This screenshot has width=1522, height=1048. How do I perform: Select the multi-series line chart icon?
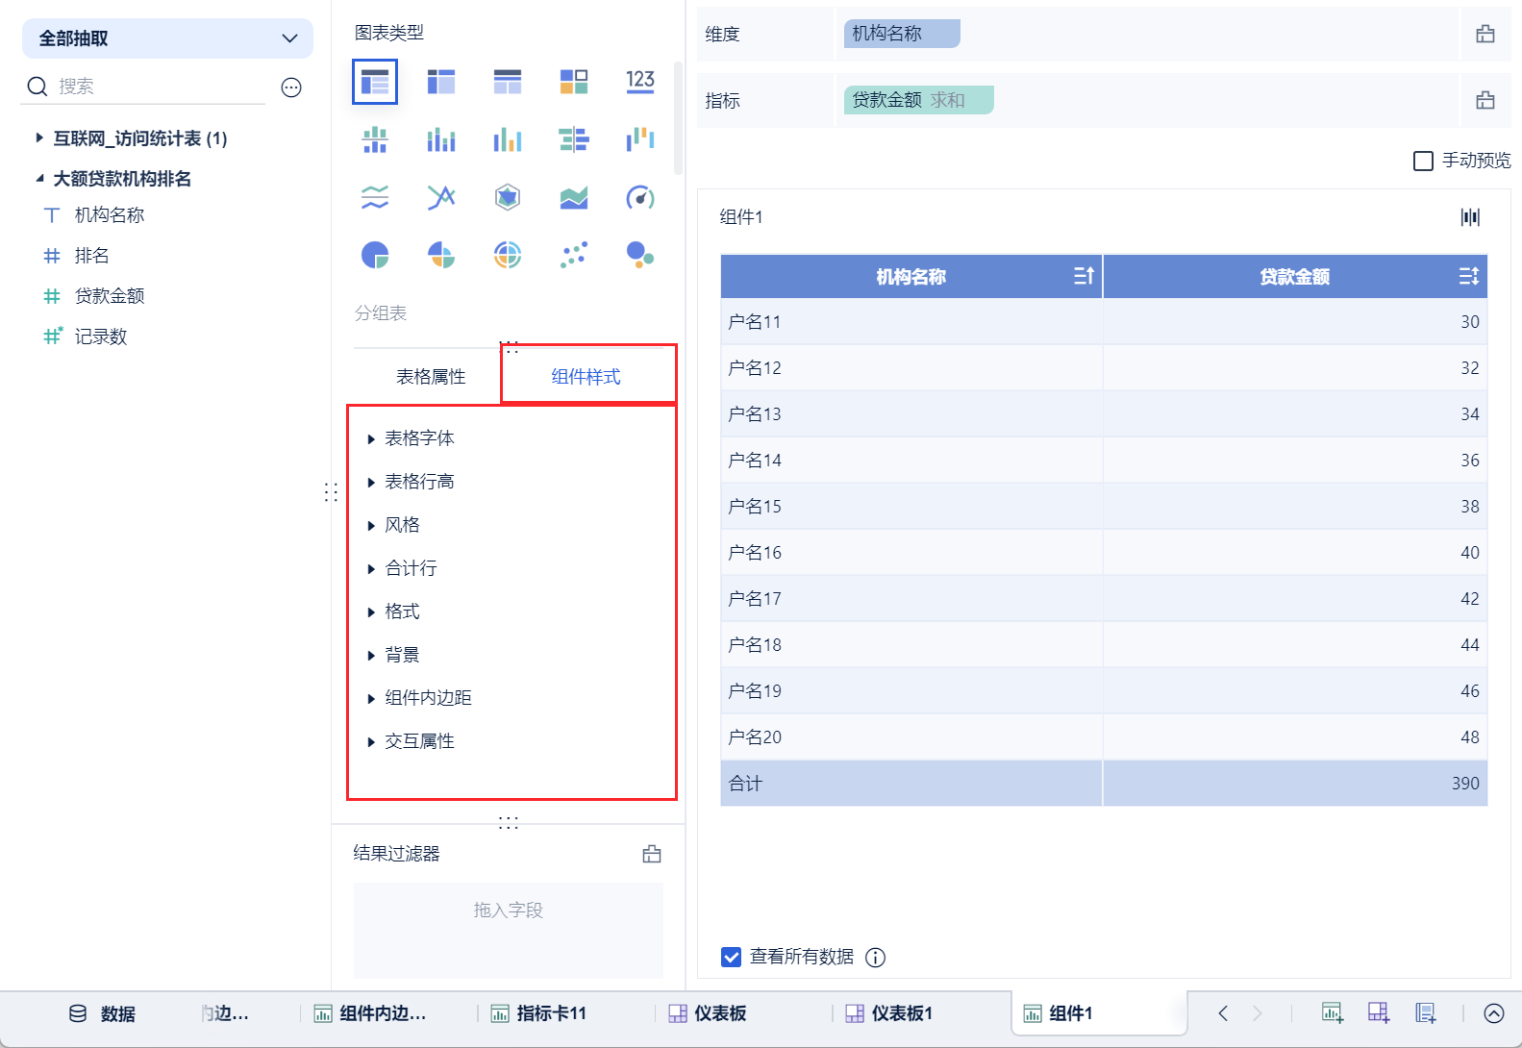tap(441, 198)
